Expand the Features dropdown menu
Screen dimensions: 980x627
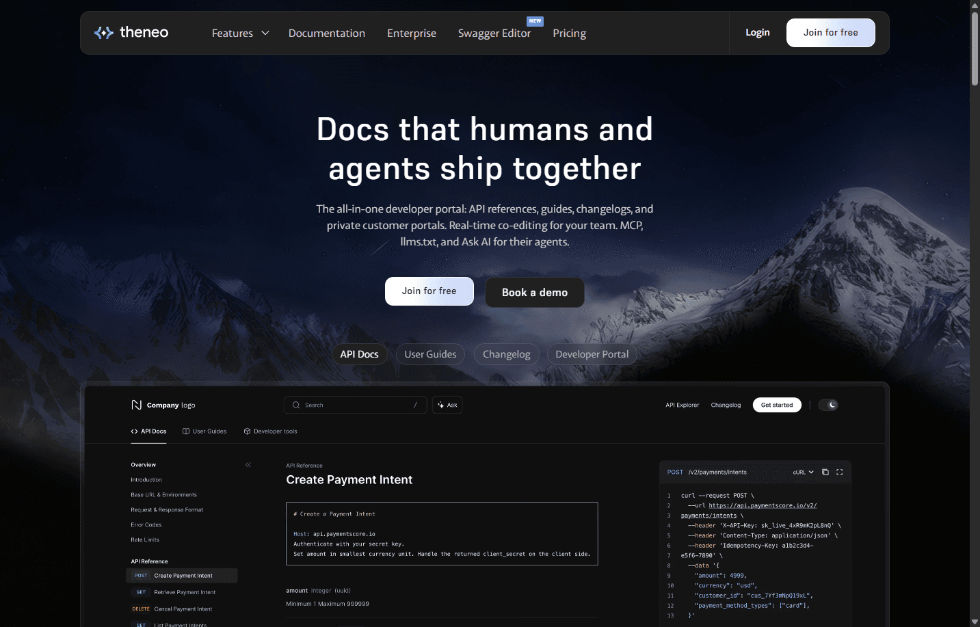point(241,33)
